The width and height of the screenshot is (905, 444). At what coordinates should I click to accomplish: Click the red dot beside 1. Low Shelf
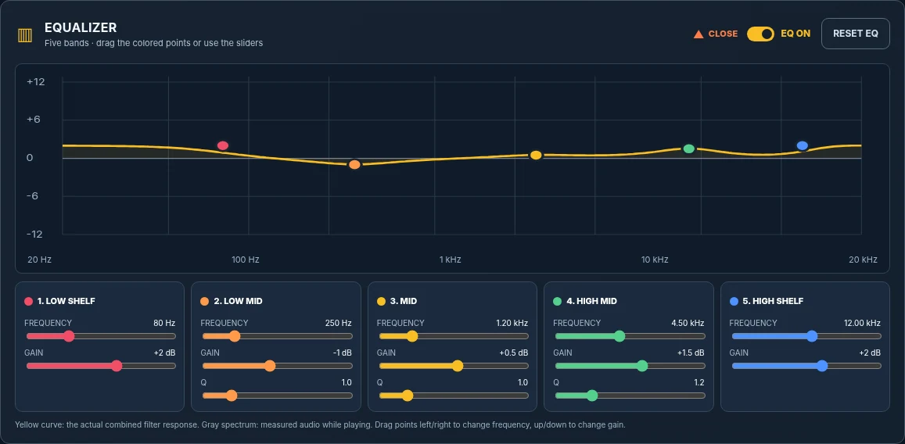pyautogui.click(x=28, y=301)
